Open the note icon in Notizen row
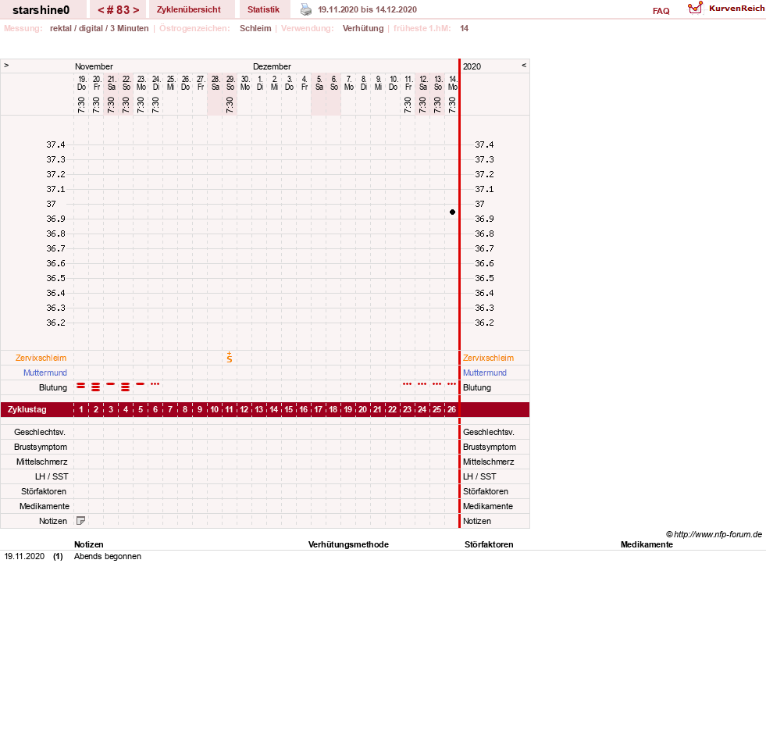This screenshot has width=766, height=731. [81, 521]
